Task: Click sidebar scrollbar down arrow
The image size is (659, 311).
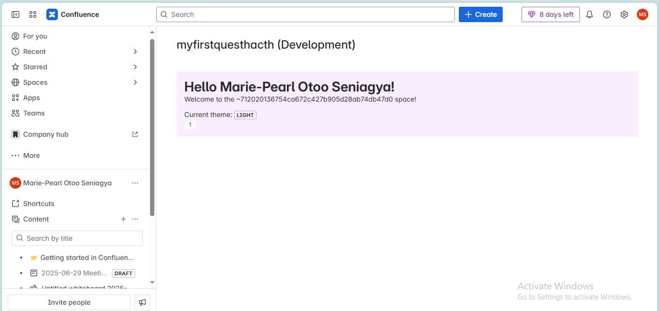Action: click(x=152, y=282)
